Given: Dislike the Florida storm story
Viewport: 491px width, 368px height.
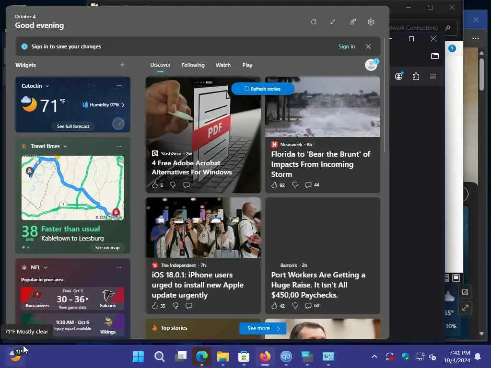Looking at the screenshot, I should pyautogui.click(x=295, y=185).
